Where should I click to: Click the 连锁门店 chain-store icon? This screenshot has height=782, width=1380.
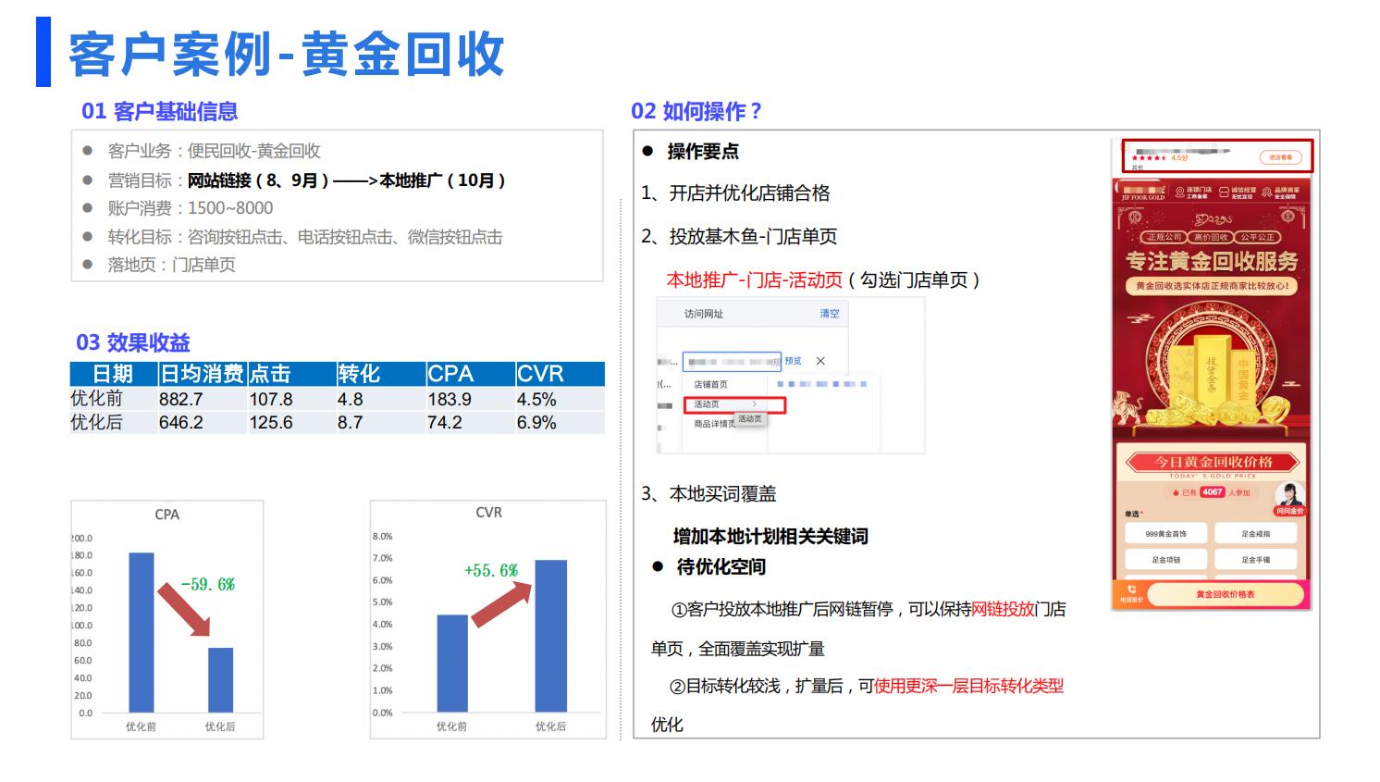tap(1179, 192)
